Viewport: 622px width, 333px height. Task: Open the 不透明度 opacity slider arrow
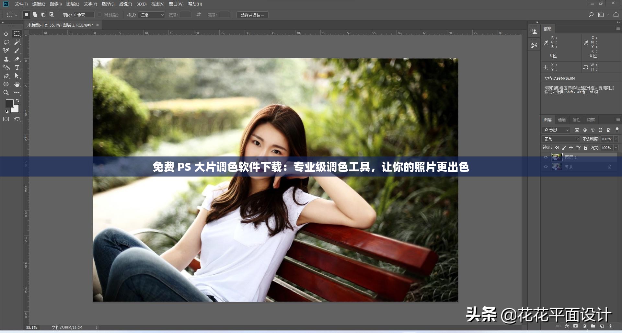coord(616,139)
